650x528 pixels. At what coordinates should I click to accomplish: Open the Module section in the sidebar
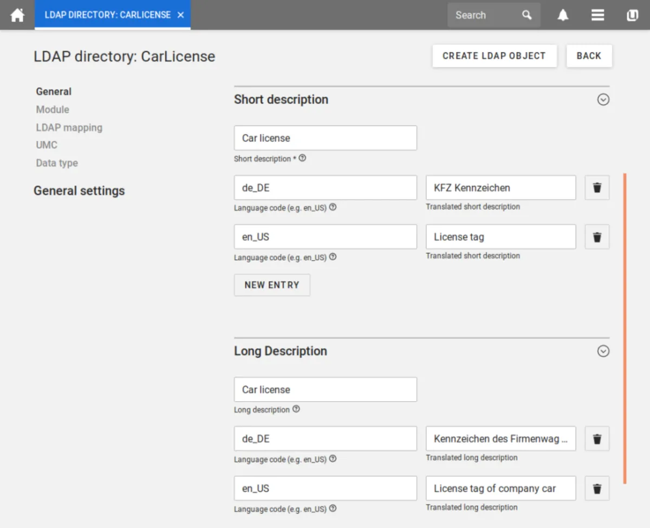[x=52, y=110]
